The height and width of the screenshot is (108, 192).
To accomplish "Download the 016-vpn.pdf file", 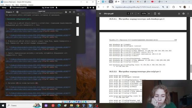I will (x=179, y=13).
